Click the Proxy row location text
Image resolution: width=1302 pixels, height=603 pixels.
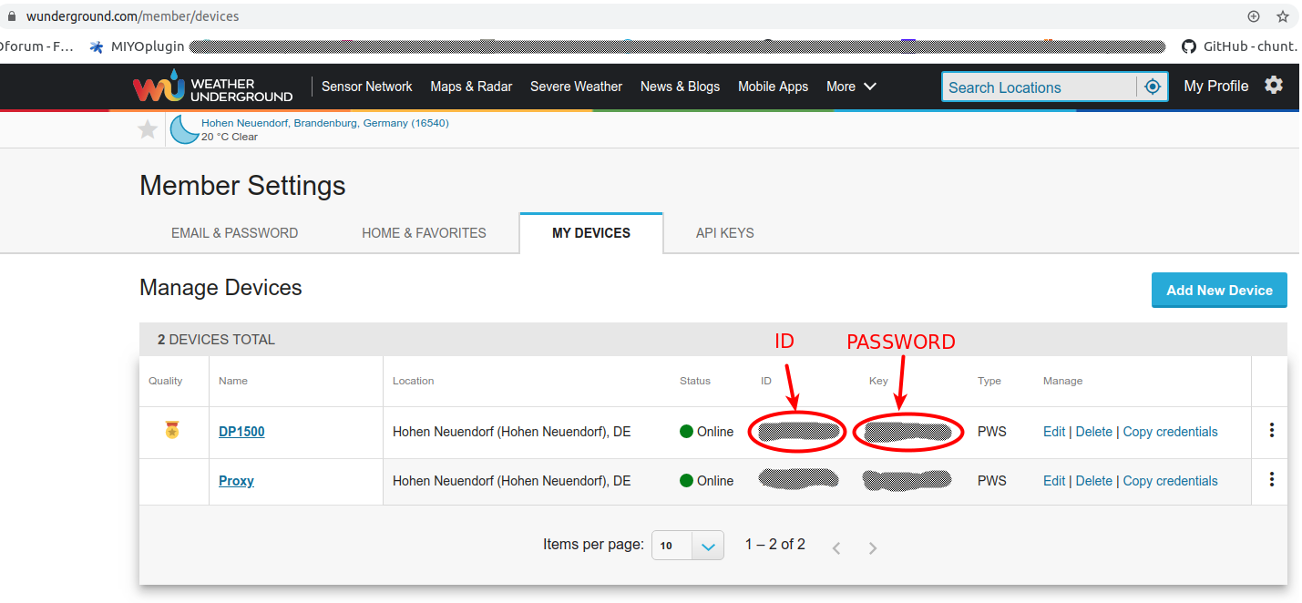point(512,481)
